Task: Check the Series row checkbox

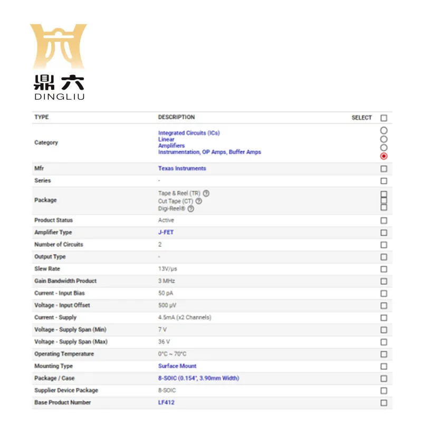Action: pyautogui.click(x=384, y=181)
